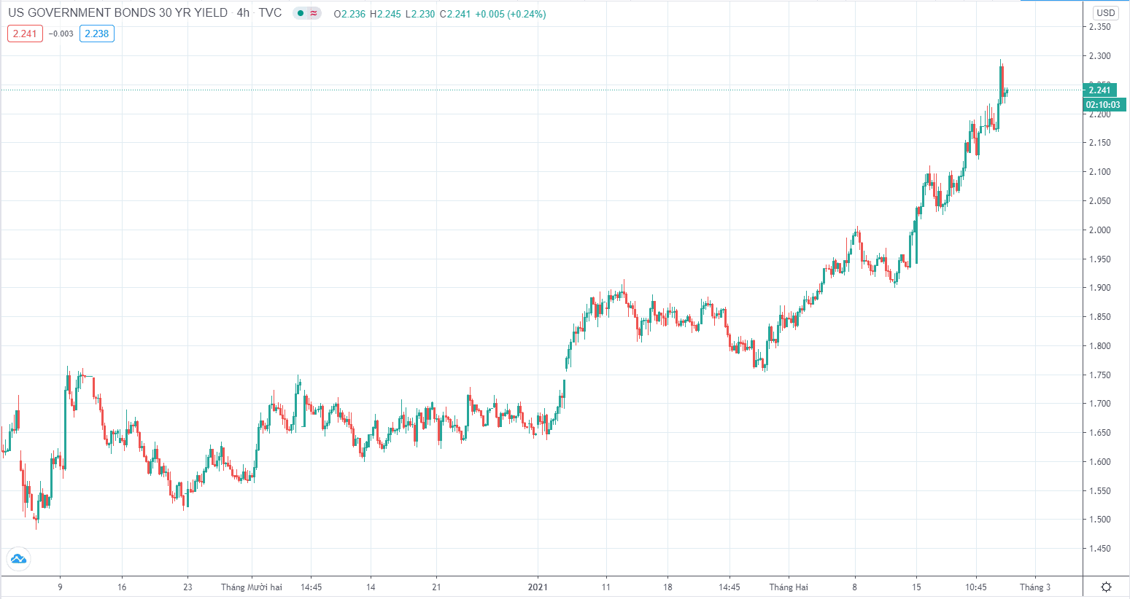
Task: Click 2.350 on the price axis
Action: (x=1099, y=27)
